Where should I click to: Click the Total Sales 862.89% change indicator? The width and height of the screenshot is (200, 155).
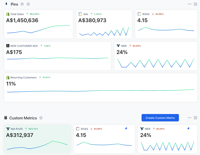pyautogui.click(x=33, y=14)
